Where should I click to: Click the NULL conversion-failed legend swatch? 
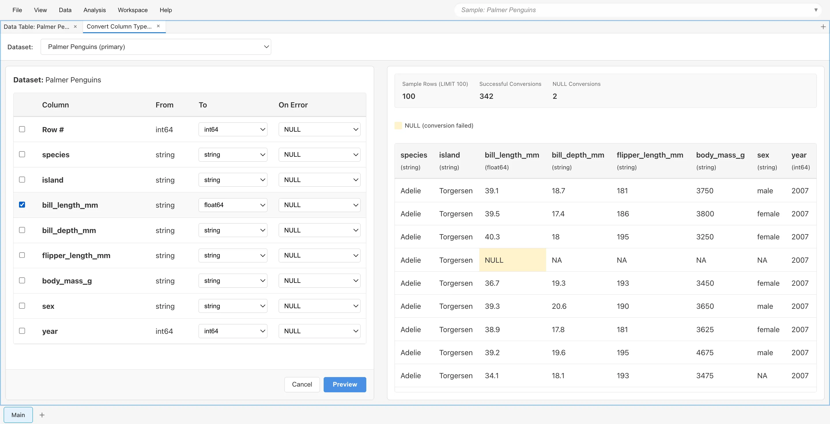[x=398, y=126]
